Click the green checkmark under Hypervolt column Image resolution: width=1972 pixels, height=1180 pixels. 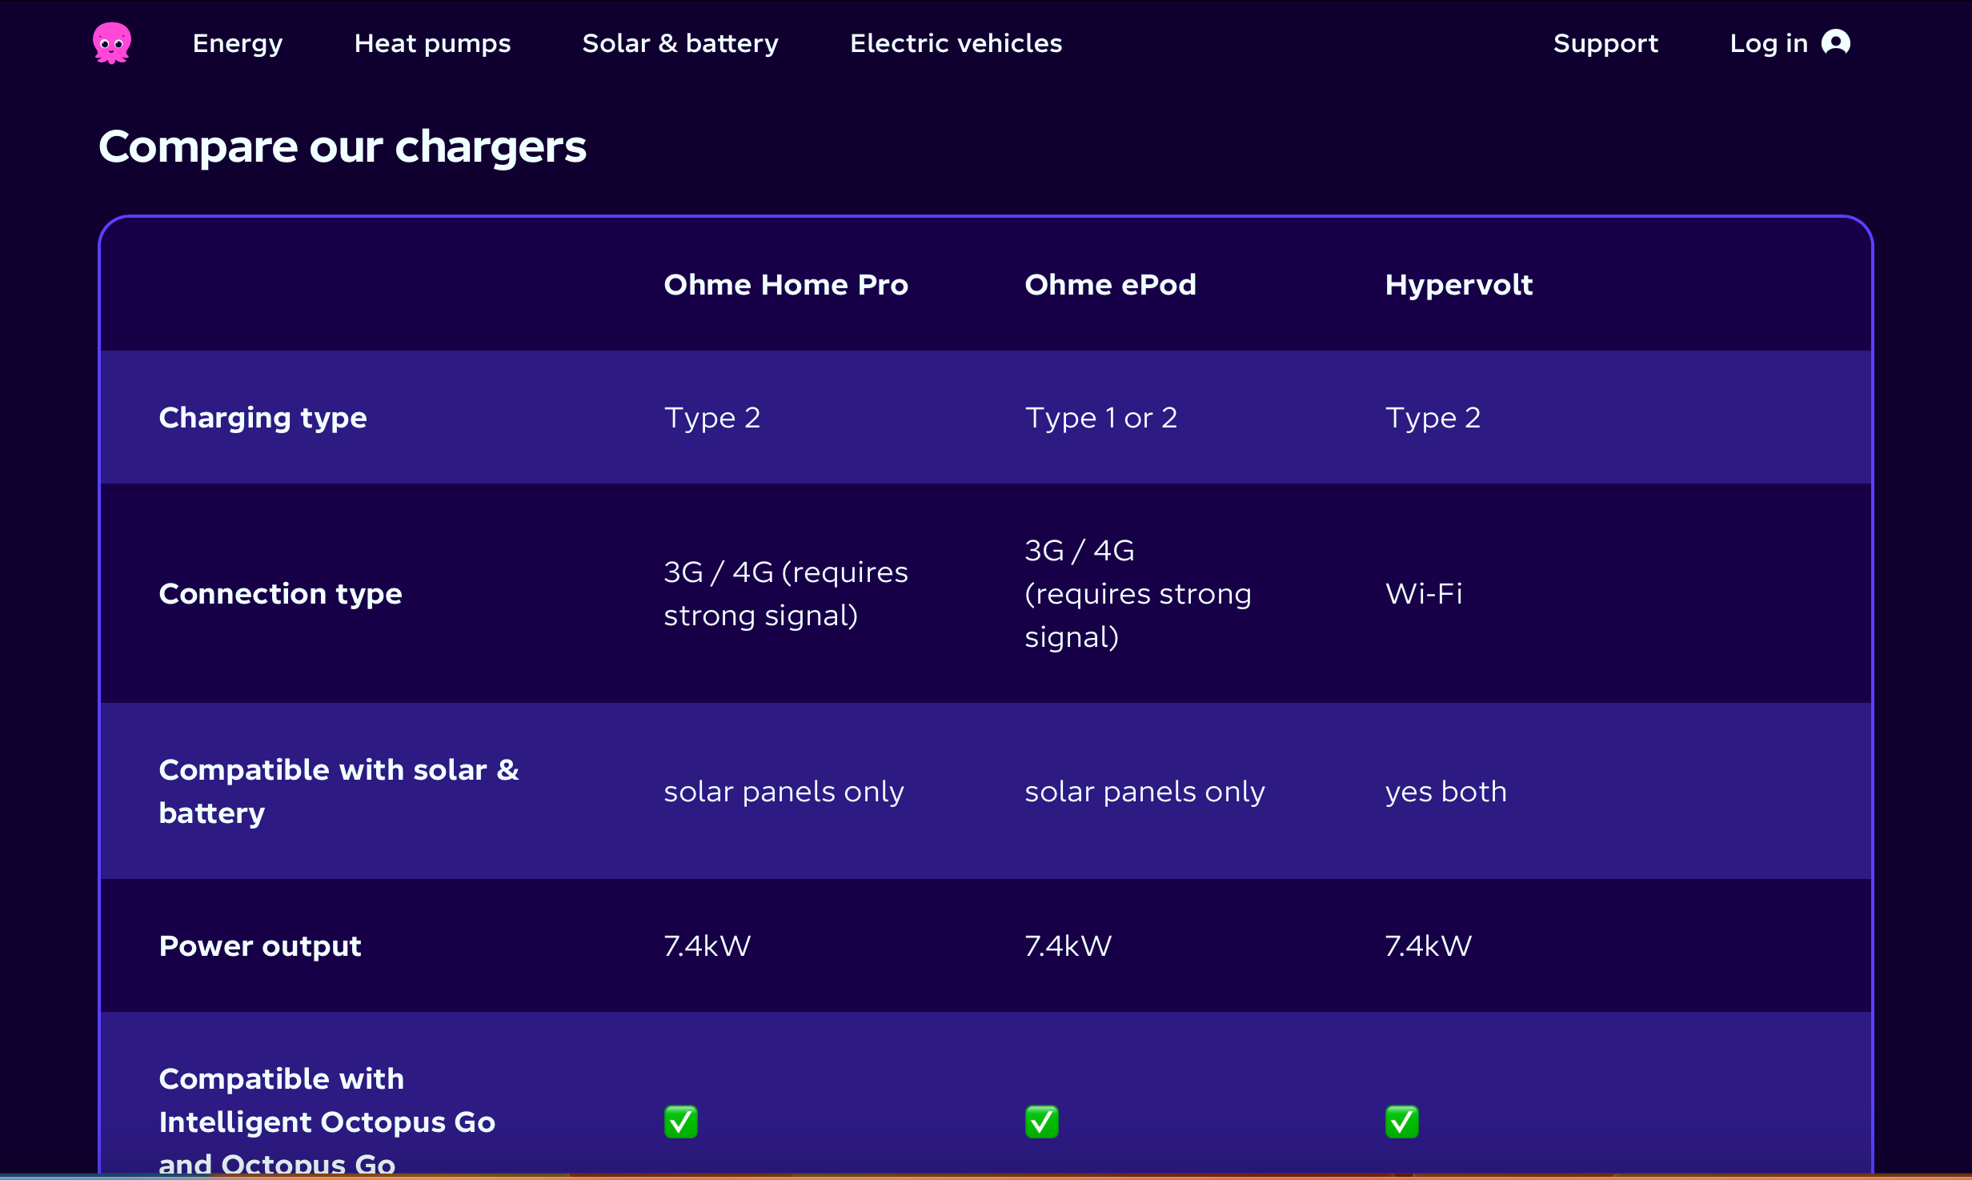pos(1402,1122)
